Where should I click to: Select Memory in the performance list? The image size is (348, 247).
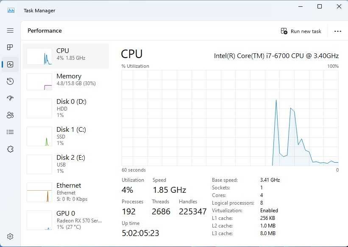pyautogui.click(x=66, y=81)
